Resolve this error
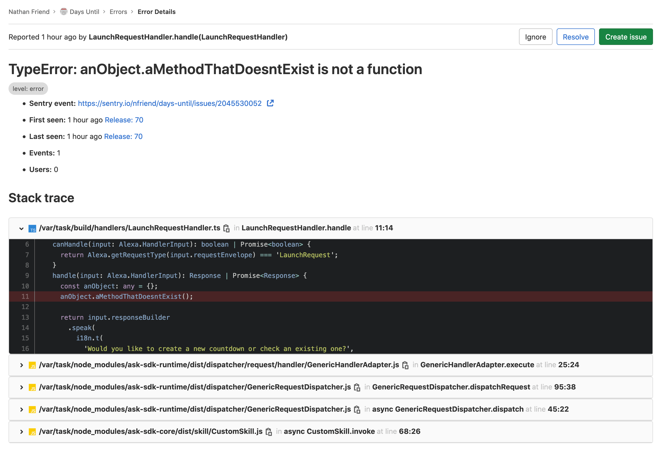Screen dimensions: 661x454 click(x=575, y=37)
